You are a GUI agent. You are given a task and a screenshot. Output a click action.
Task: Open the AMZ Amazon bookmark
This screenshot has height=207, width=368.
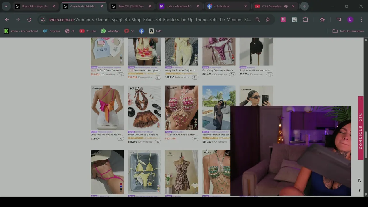click(155, 31)
